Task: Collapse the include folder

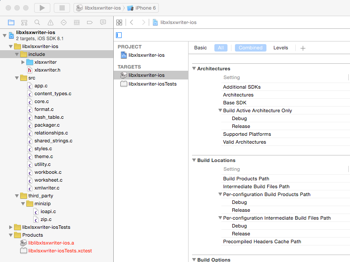Action: point(17,54)
